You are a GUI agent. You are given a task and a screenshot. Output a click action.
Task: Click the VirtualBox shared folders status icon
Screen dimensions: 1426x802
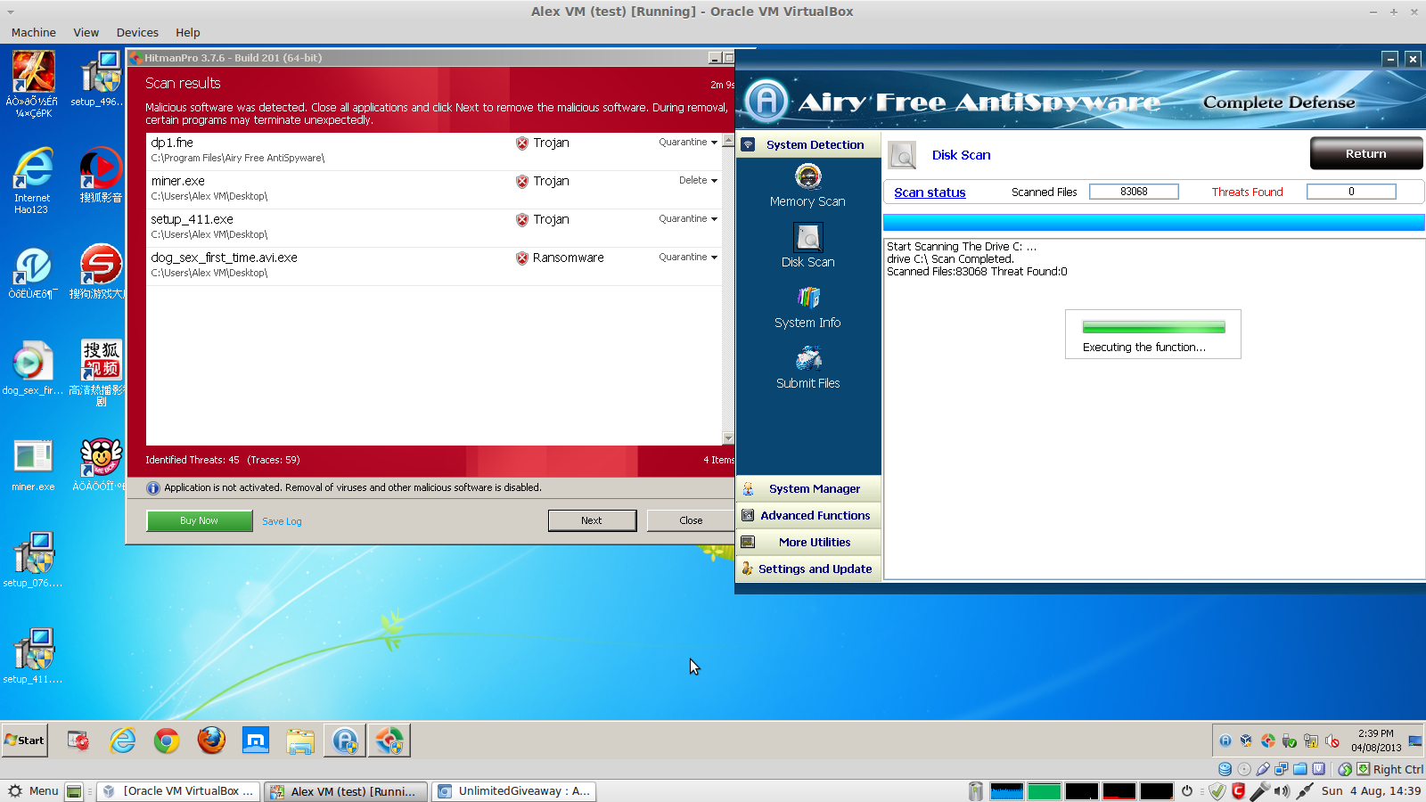click(x=1300, y=769)
